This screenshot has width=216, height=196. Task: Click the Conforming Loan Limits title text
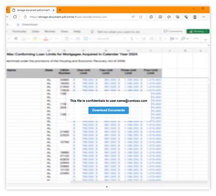(x=72, y=54)
